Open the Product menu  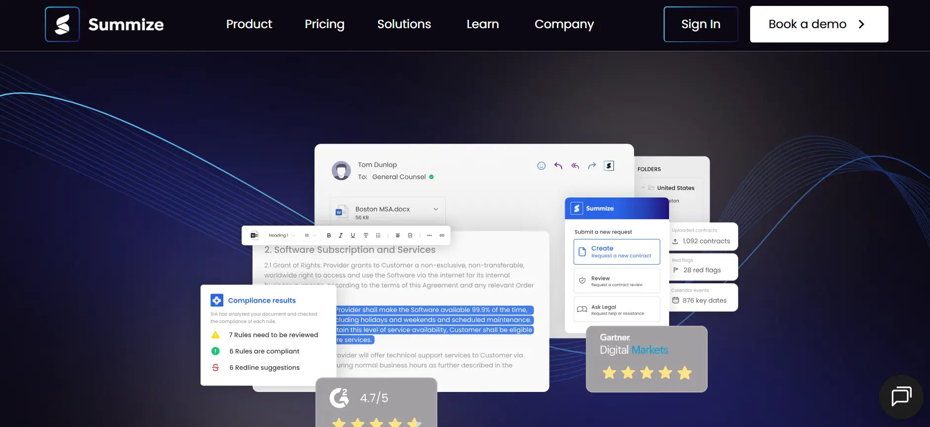249,24
